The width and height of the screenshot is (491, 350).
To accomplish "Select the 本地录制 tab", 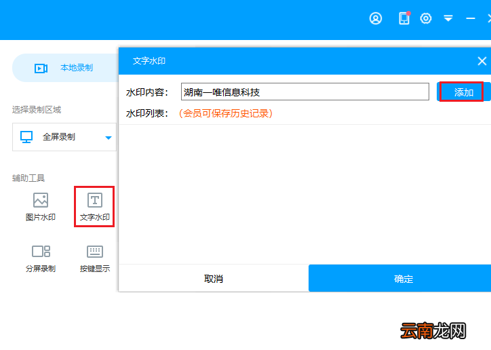I will pos(65,68).
